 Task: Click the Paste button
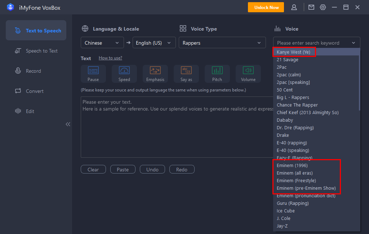tap(123, 169)
